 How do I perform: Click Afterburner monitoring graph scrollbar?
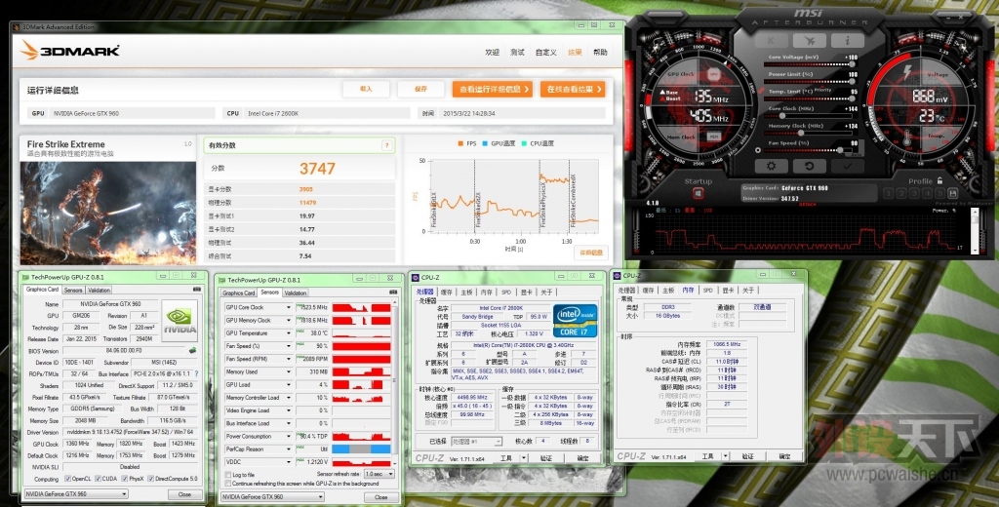(x=975, y=232)
